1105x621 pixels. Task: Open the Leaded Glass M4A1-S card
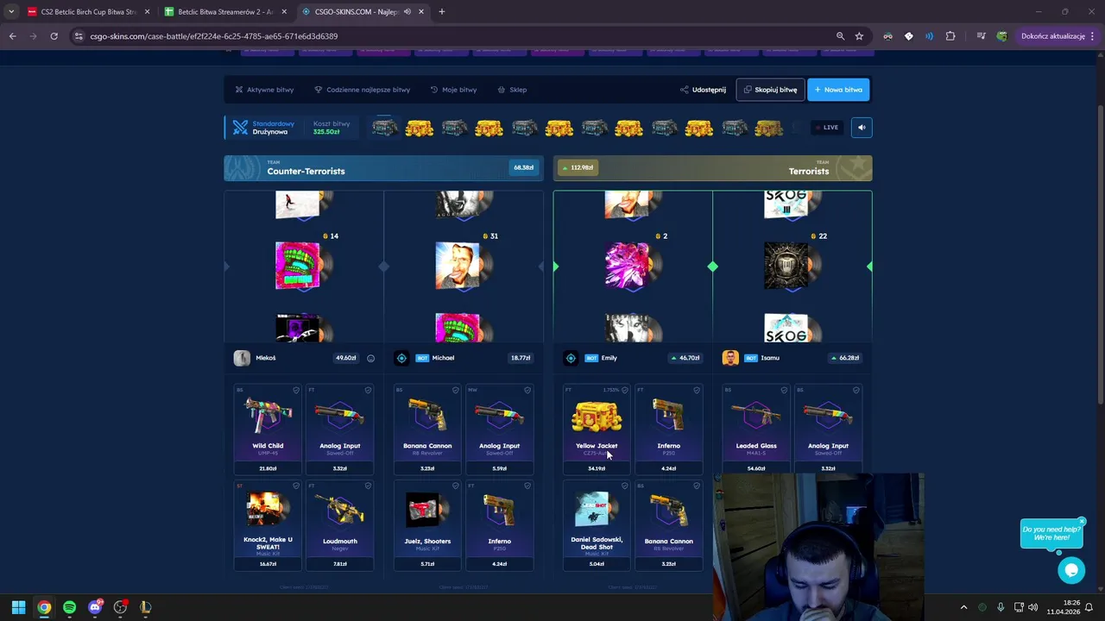tap(756, 430)
